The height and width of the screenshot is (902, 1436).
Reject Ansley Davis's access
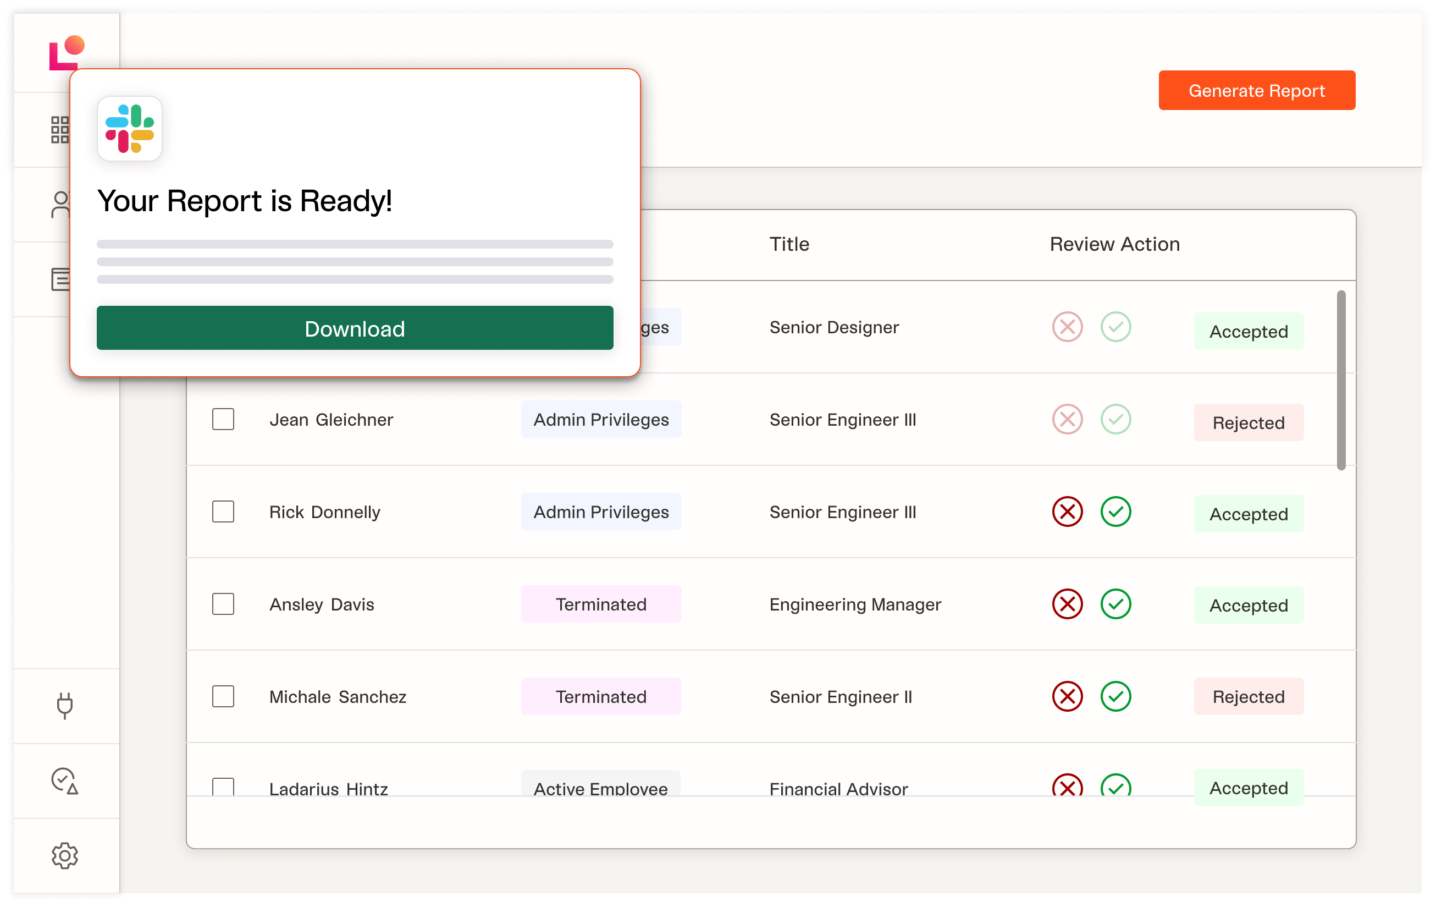click(x=1068, y=604)
